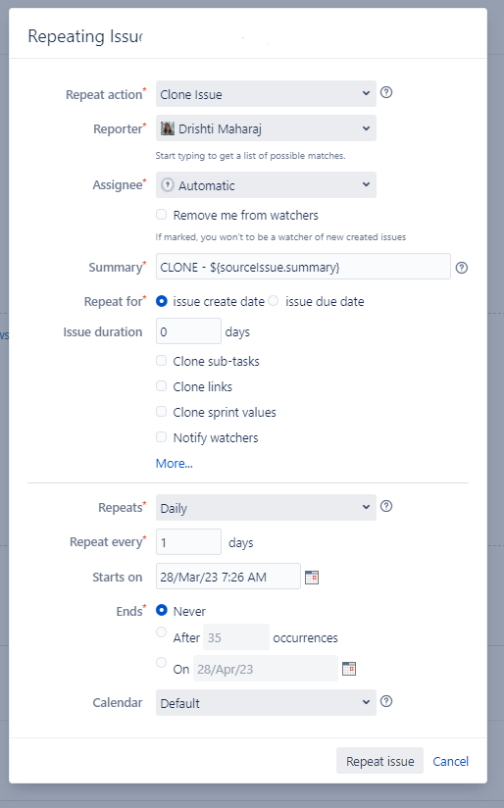Click Repeat issue button
The height and width of the screenshot is (808, 504).
pos(379,761)
